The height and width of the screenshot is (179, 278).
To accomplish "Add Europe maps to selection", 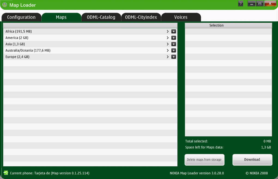I will coord(174,57).
